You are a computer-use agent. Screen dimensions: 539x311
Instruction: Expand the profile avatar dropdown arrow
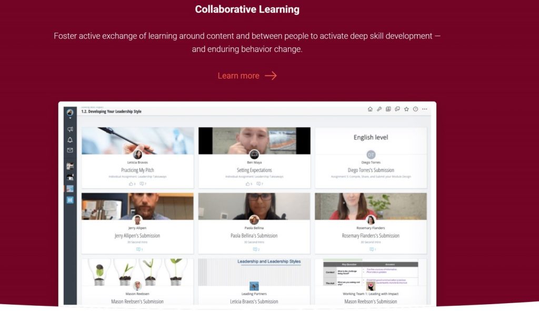[x=70, y=118]
